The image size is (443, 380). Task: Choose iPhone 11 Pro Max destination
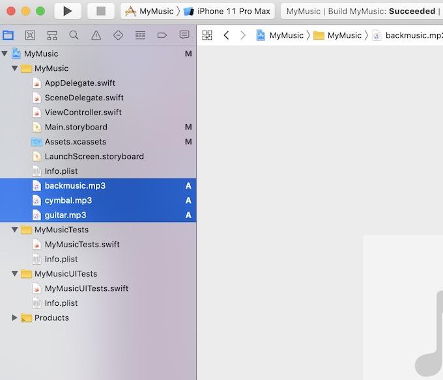227,11
